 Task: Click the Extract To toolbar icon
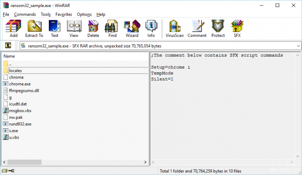pyautogui.click(x=34, y=28)
